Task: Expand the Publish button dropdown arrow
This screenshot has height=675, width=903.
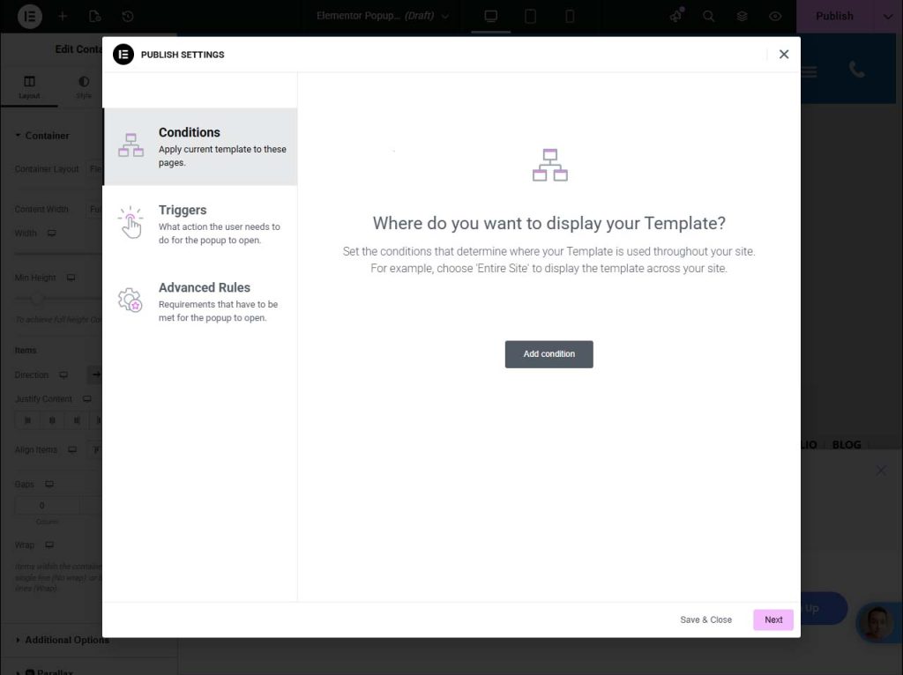Action: (x=888, y=16)
